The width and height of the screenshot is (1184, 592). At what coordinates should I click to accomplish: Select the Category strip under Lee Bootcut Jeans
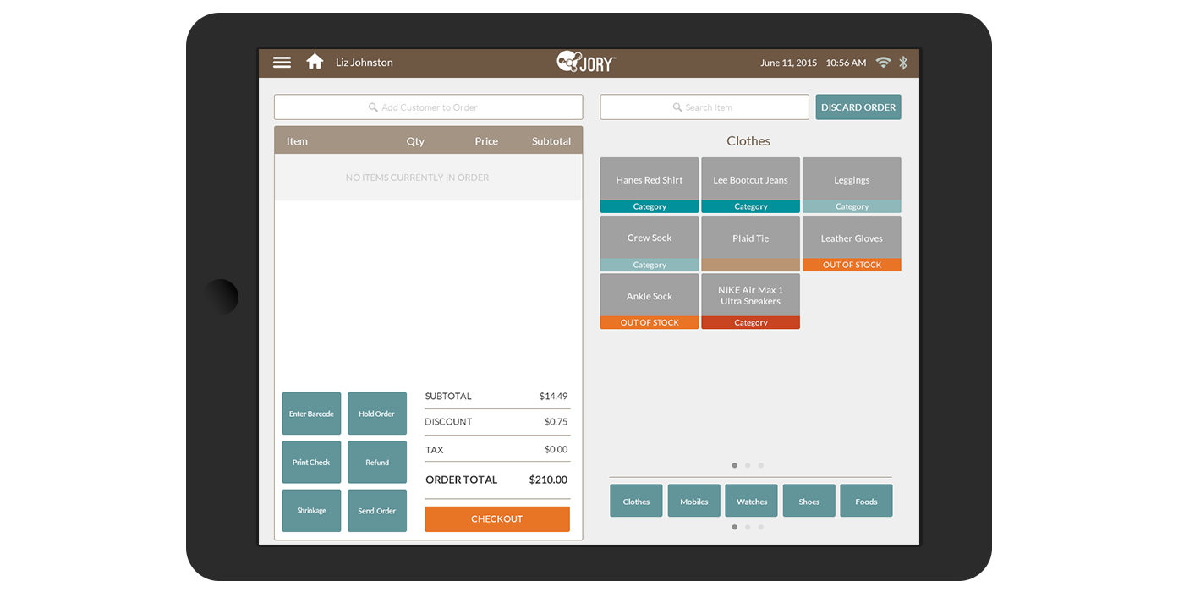[x=750, y=206]
